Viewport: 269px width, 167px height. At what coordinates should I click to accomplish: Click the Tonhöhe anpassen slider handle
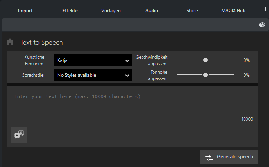[205, 75]
